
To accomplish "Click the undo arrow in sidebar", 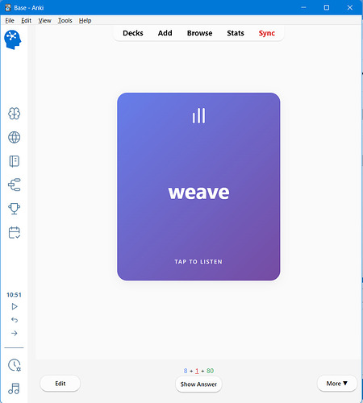I will click(x=15, y=320).
